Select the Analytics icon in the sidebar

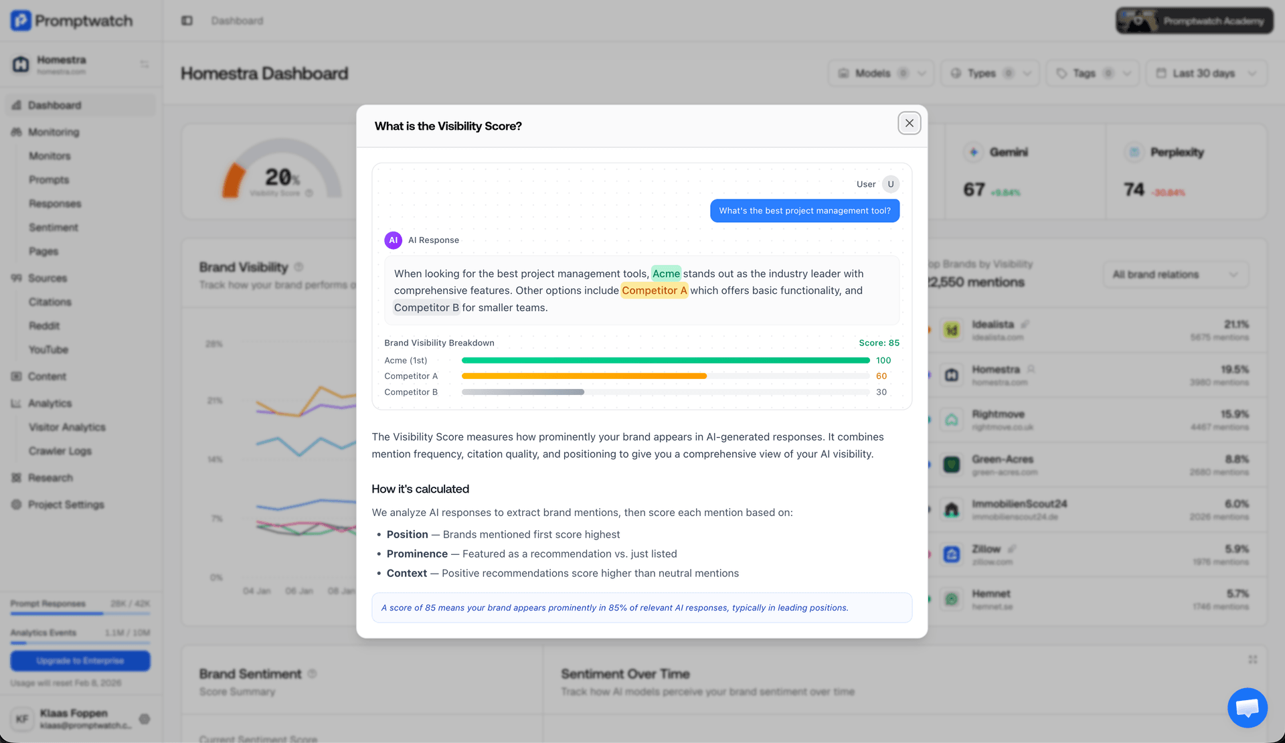pyautogui.click(x=16, y=403)
